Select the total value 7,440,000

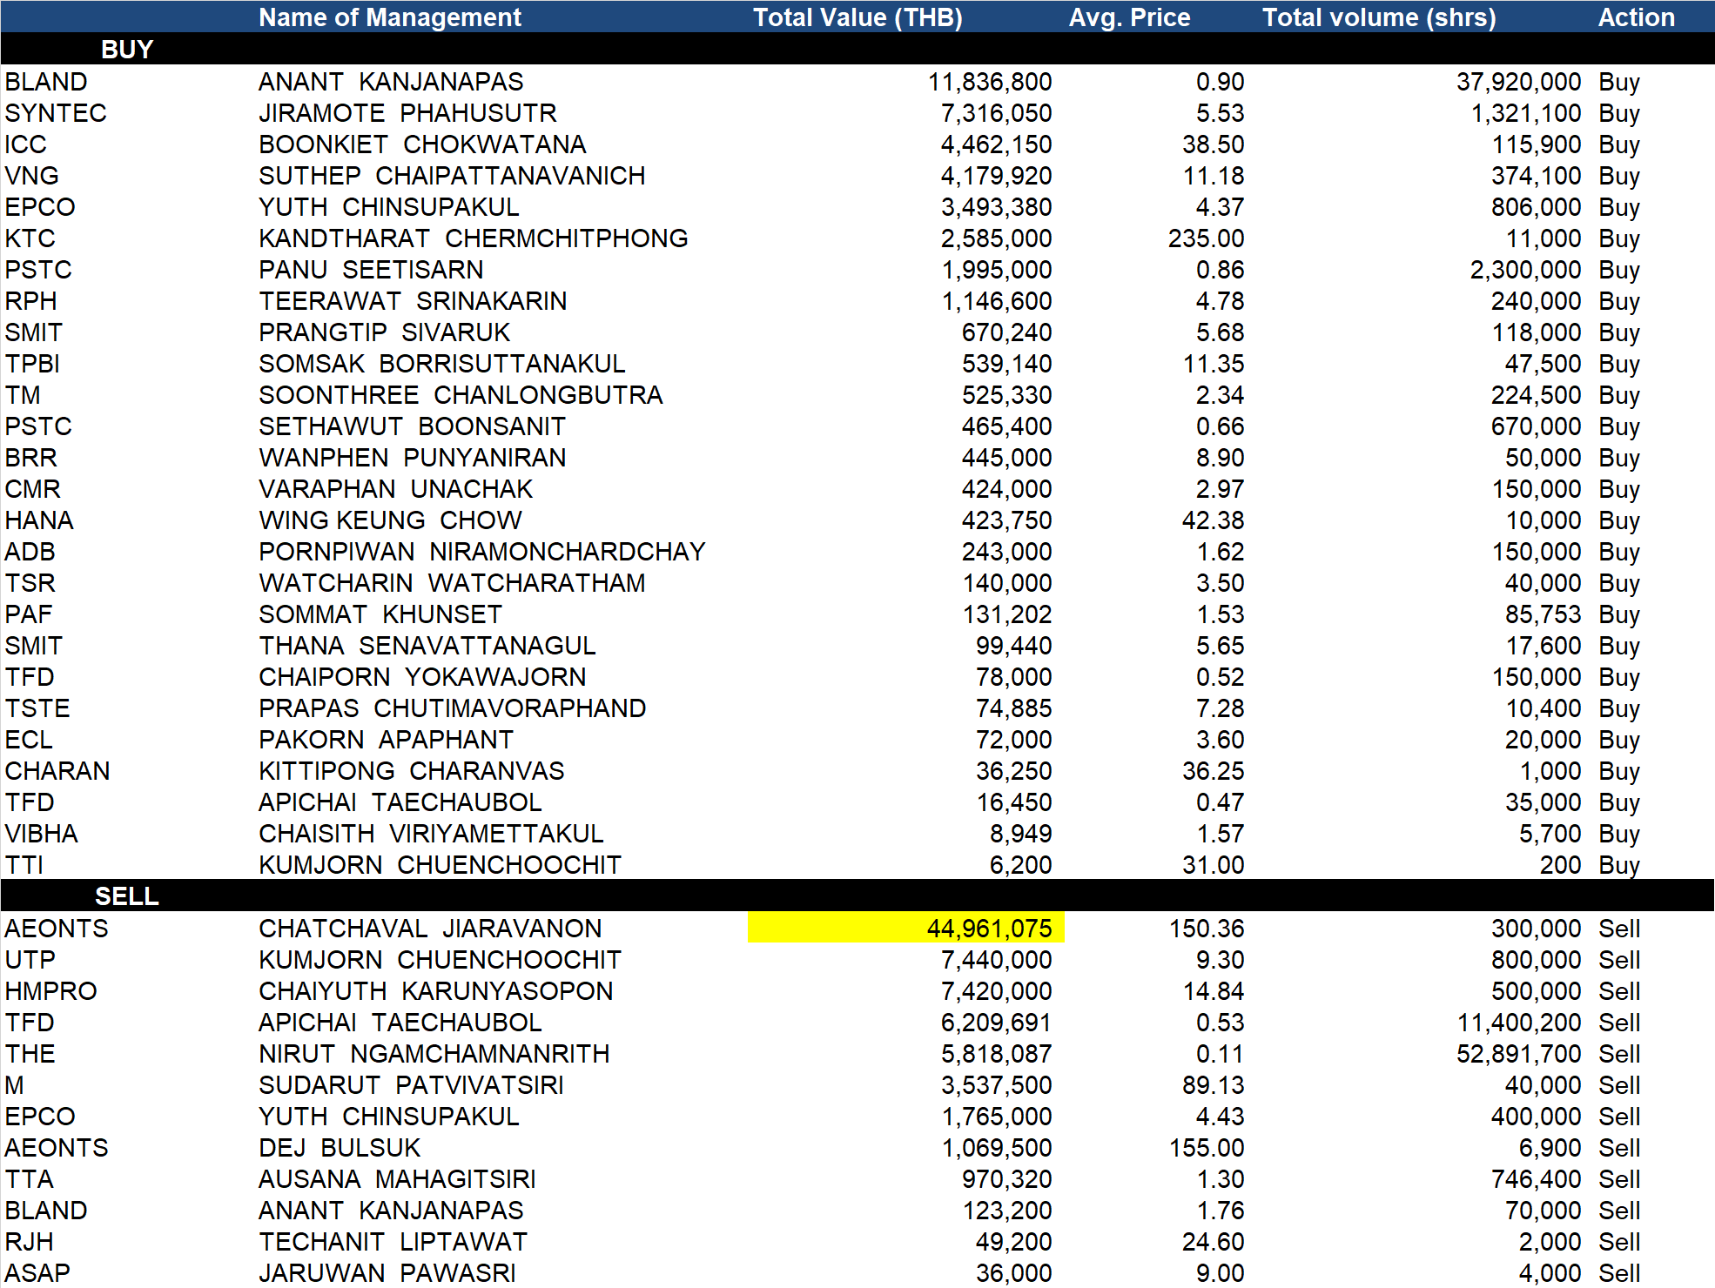point(996,960)
